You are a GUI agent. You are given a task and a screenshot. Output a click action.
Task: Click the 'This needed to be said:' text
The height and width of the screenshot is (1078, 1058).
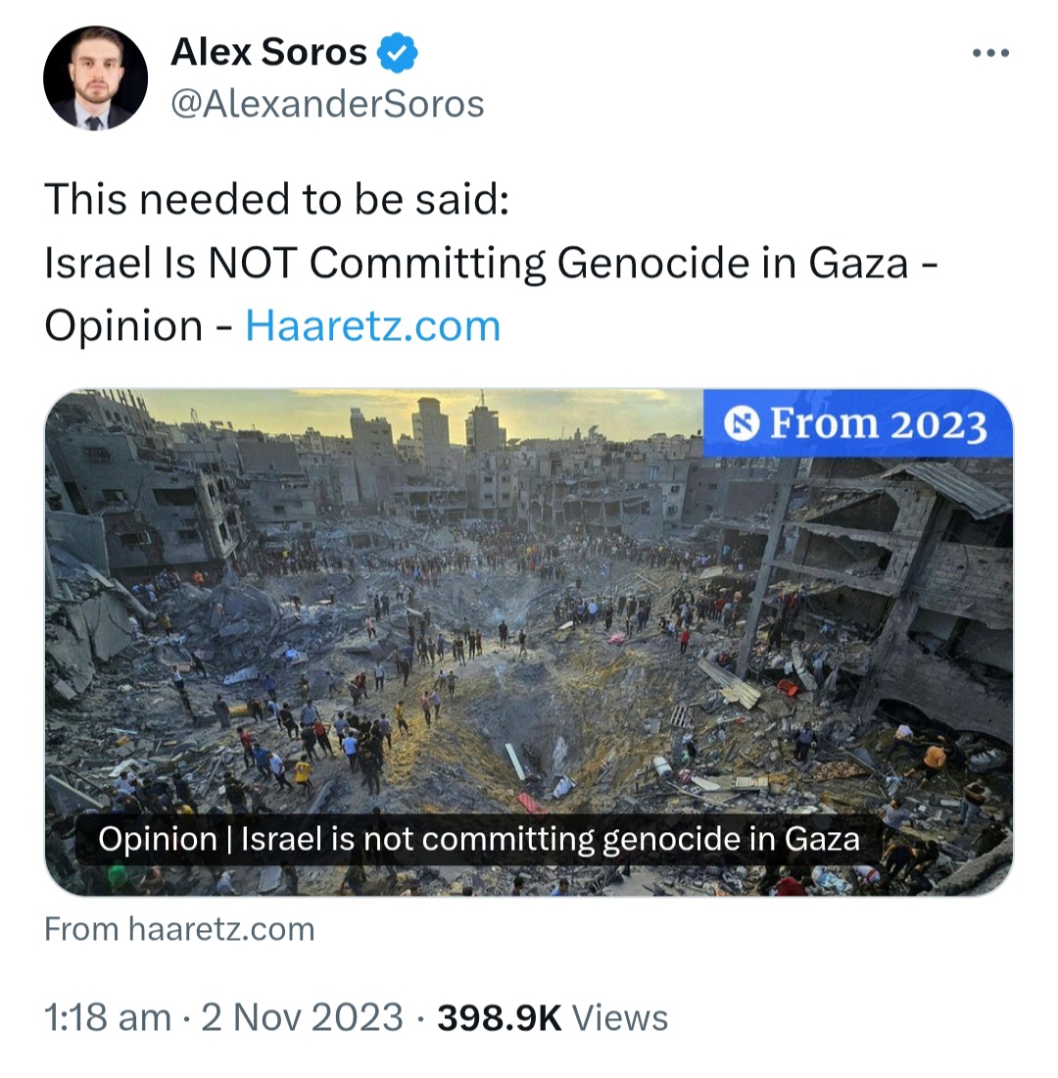276,199
